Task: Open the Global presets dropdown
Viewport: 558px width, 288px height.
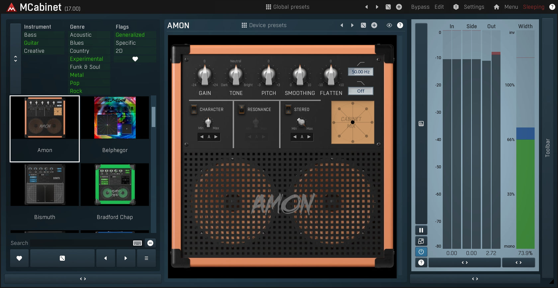Action: [288, 7]
